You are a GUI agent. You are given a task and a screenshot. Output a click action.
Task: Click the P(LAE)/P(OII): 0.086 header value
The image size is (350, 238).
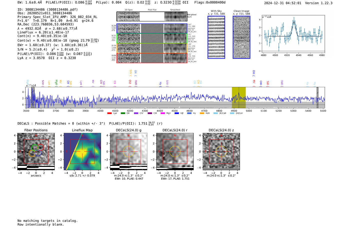pyautogui.click(x=69, y=2)
